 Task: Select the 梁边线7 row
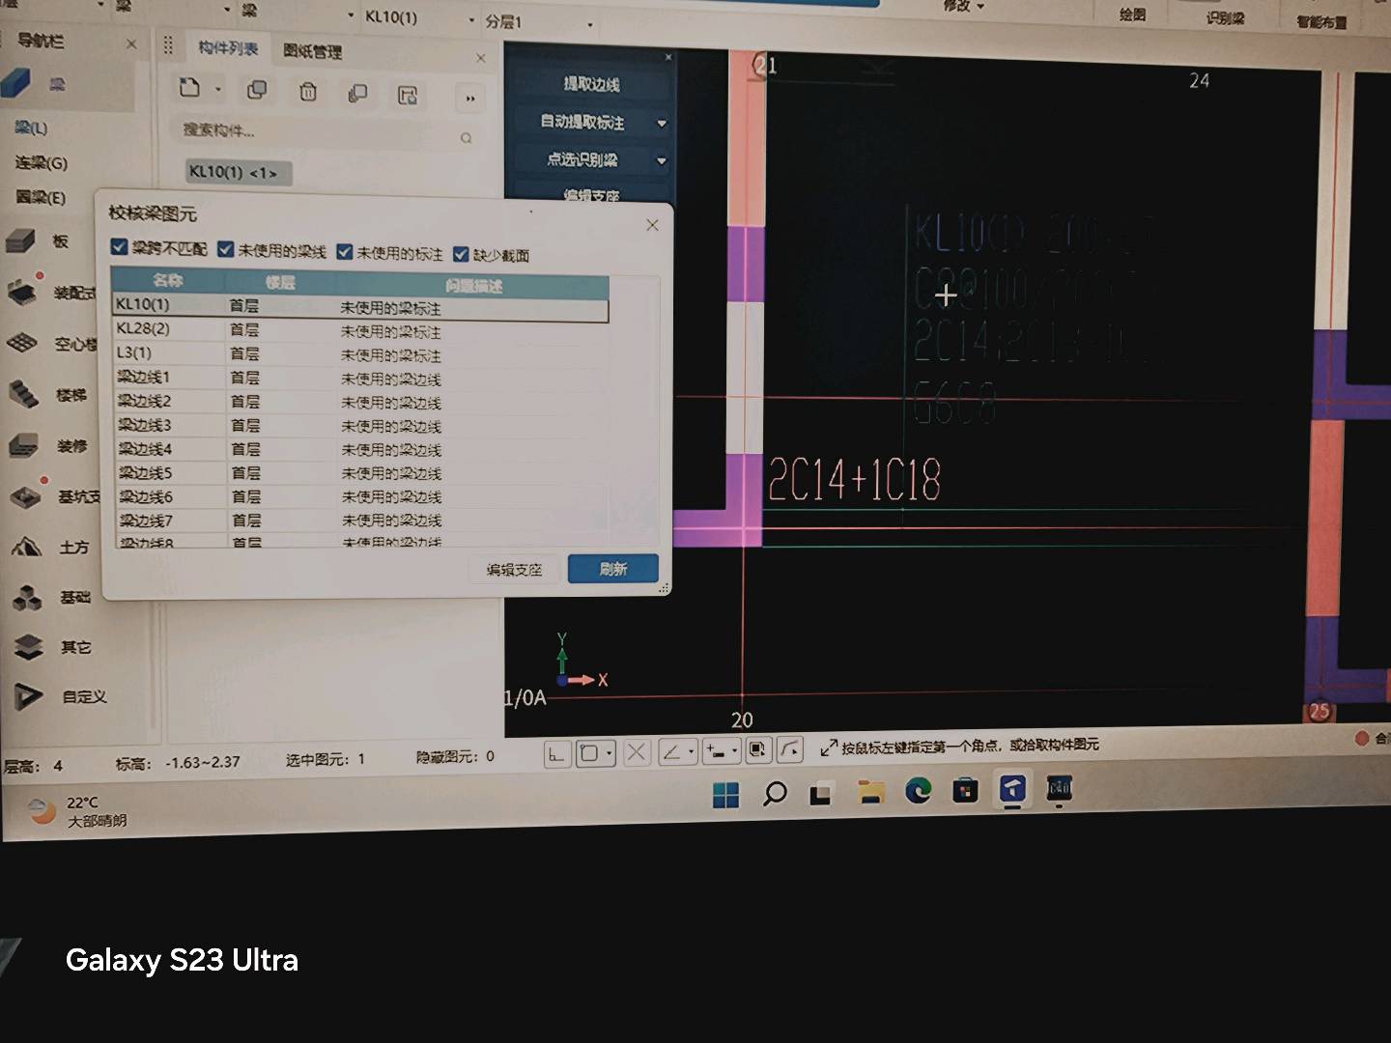[x=361, y=521]
